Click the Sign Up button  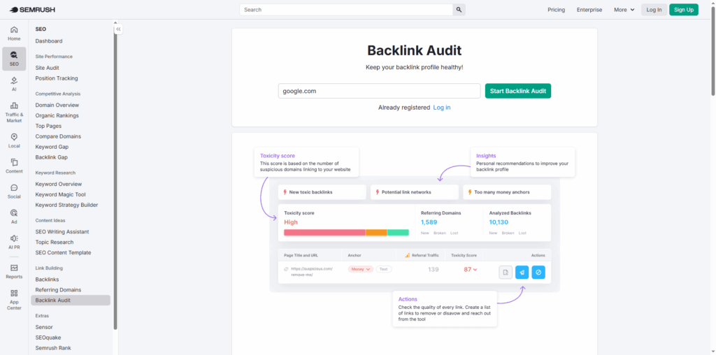pyautogui.click(x=683, y=10)
